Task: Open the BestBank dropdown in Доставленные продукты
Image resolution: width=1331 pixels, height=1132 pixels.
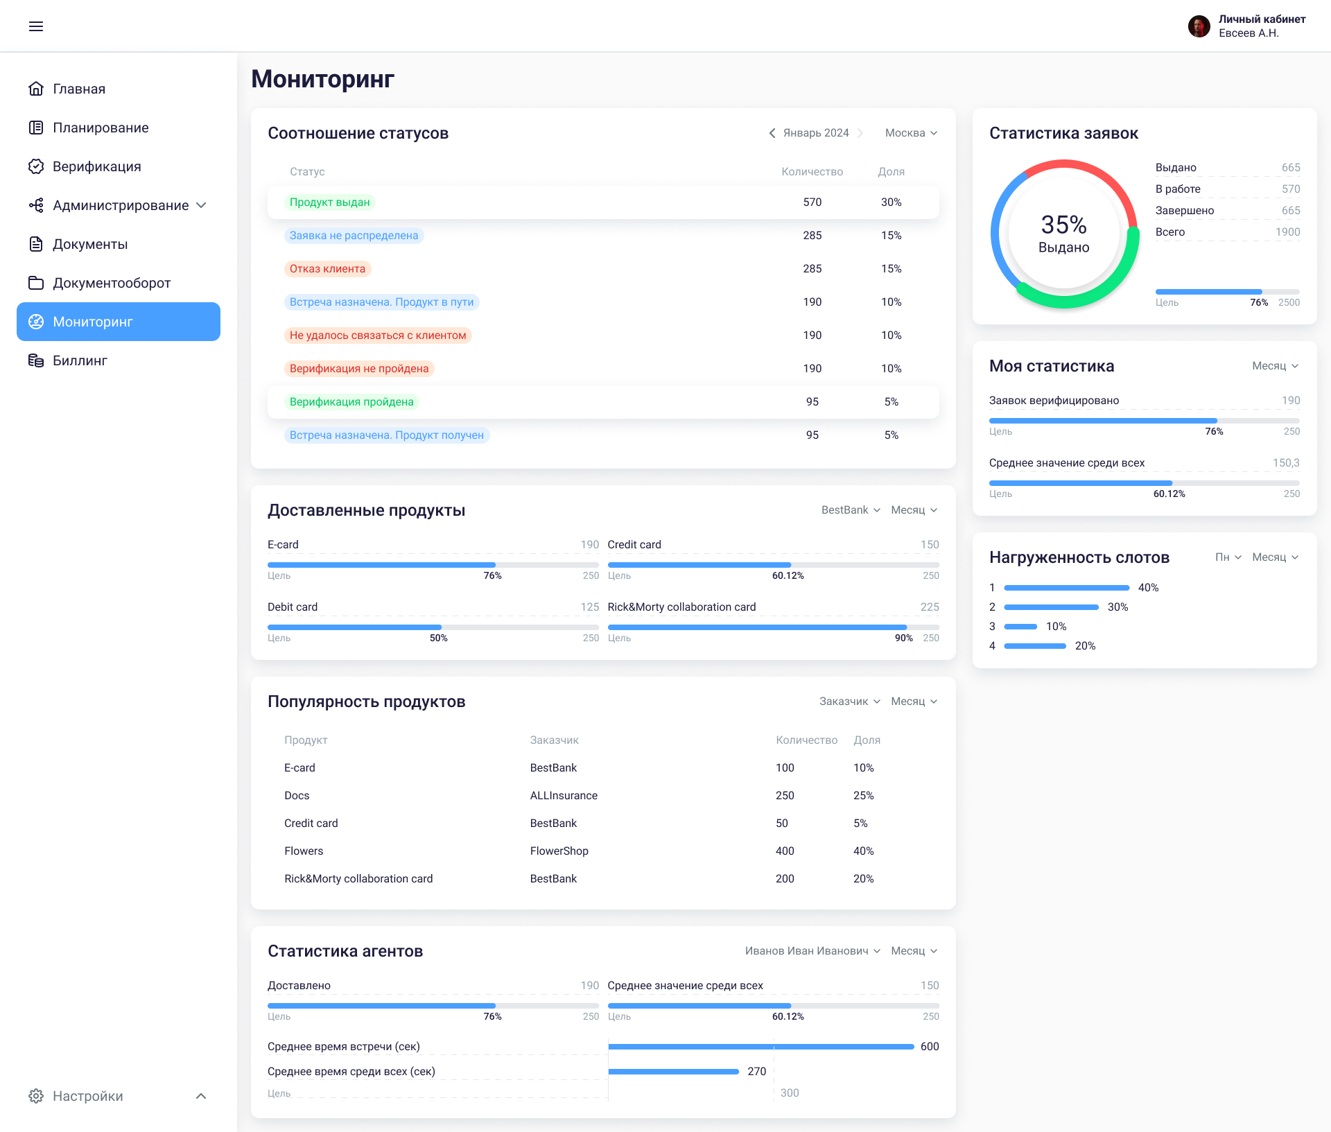Action: coord(851,510)
